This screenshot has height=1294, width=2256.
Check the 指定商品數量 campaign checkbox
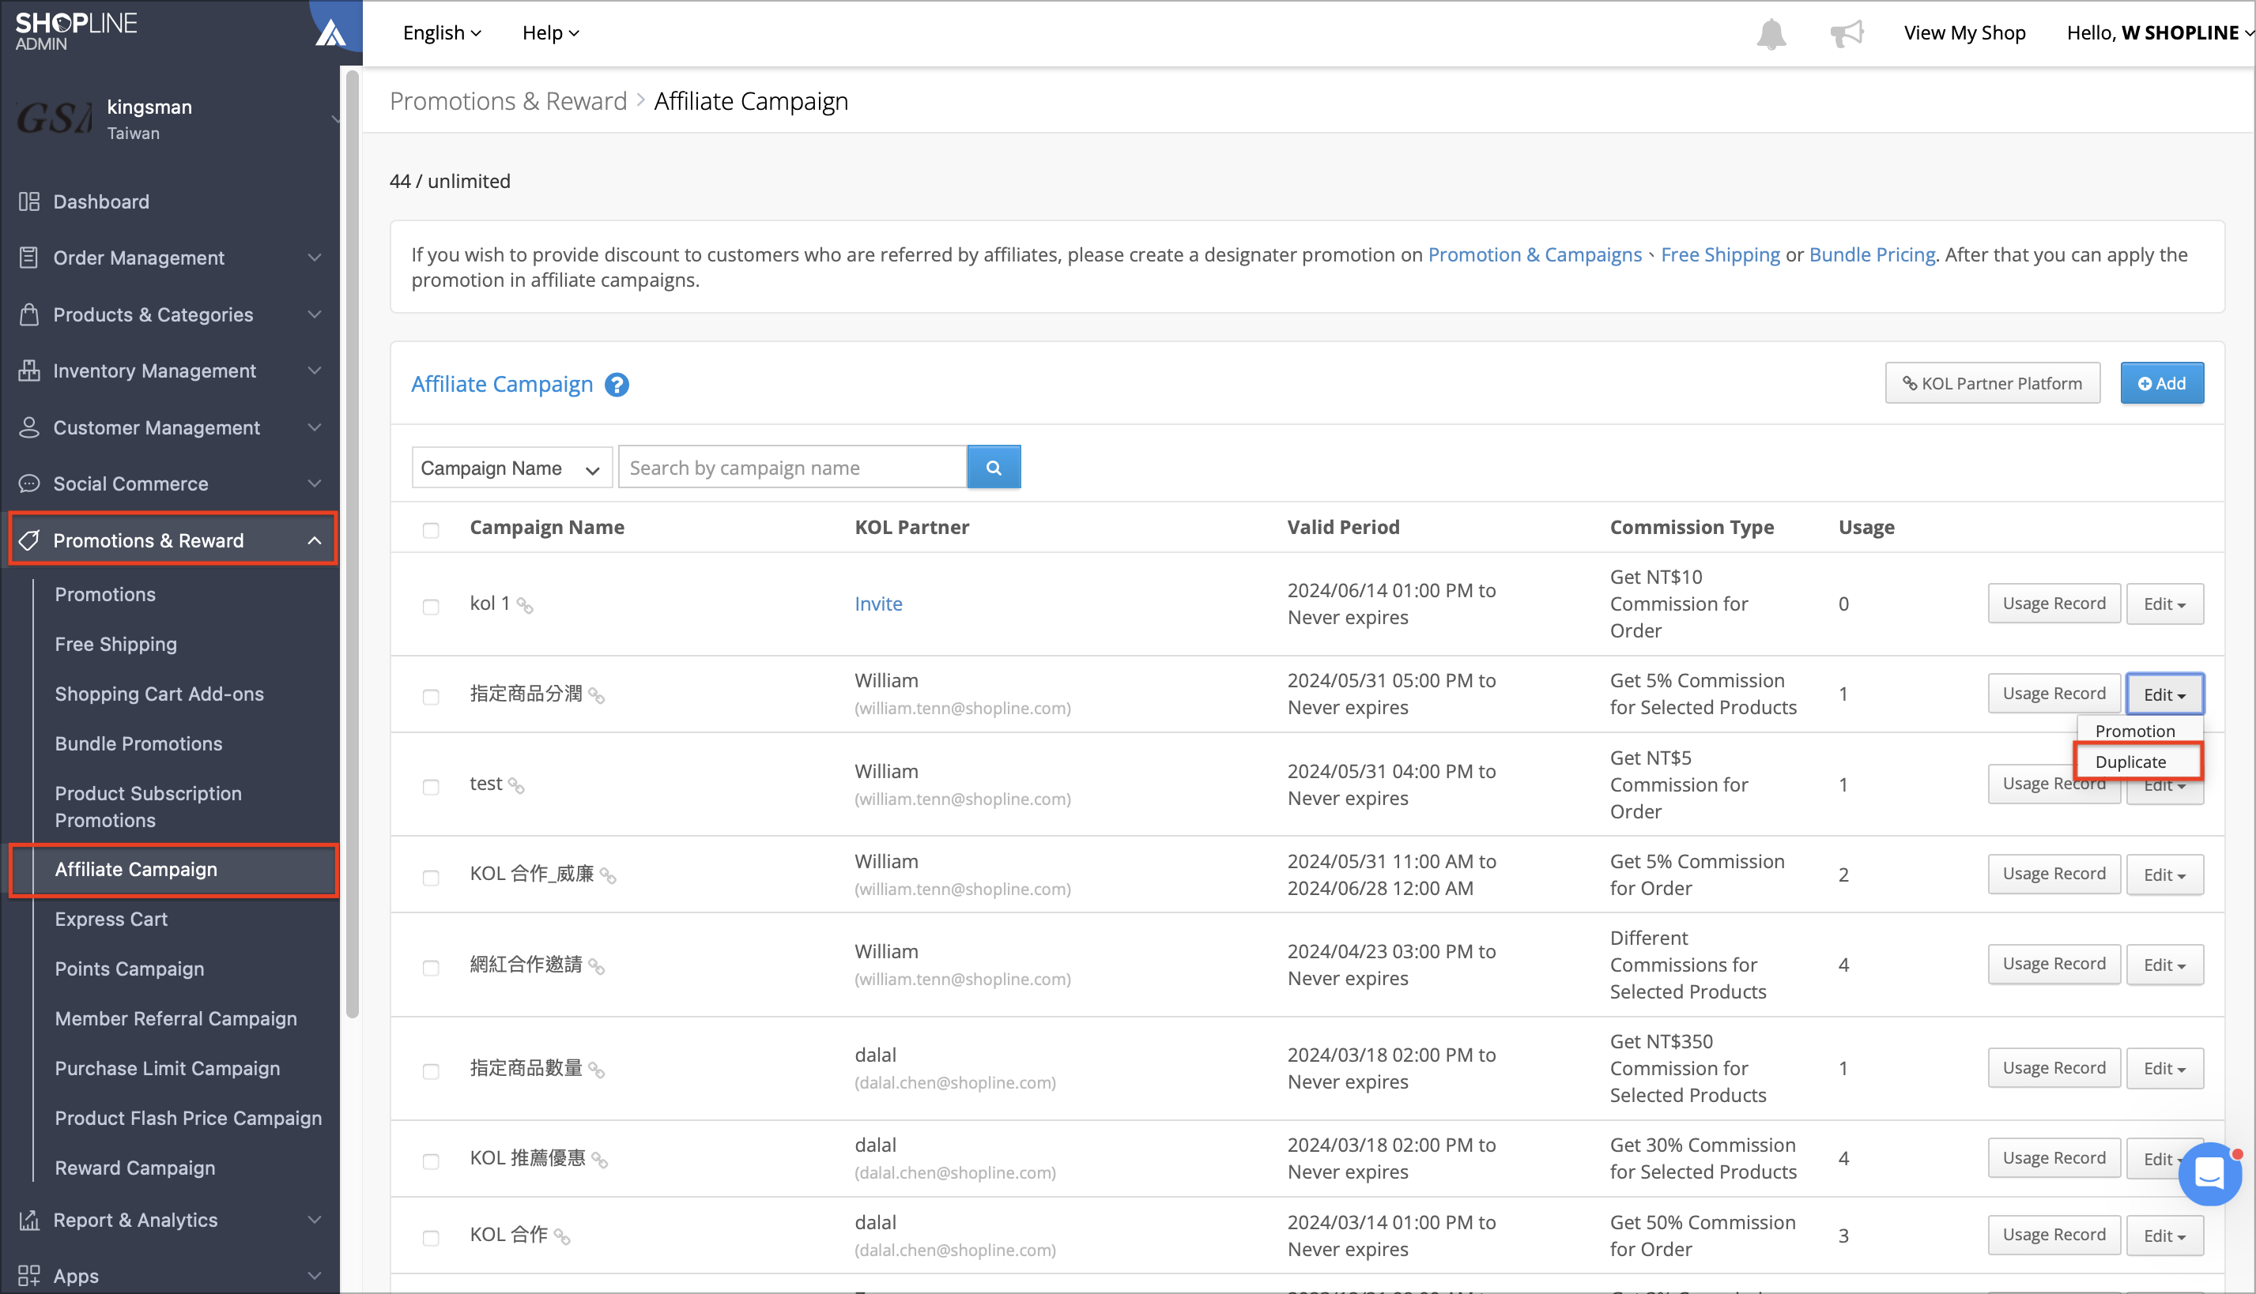click(432, 1072)
